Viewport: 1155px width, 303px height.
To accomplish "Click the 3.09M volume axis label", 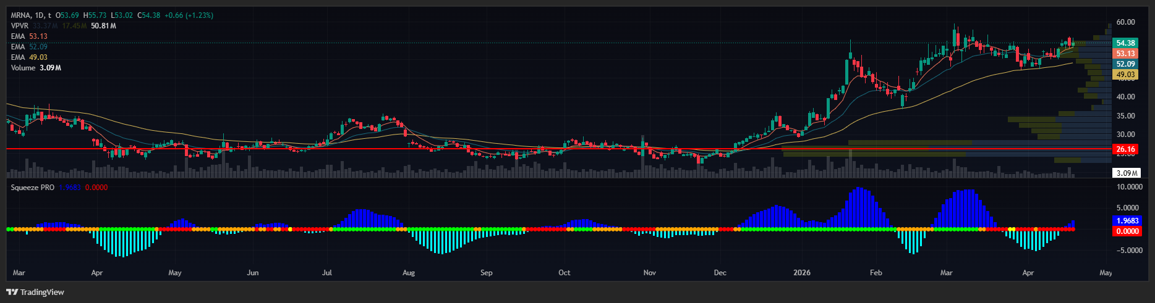I will 1125,173.
